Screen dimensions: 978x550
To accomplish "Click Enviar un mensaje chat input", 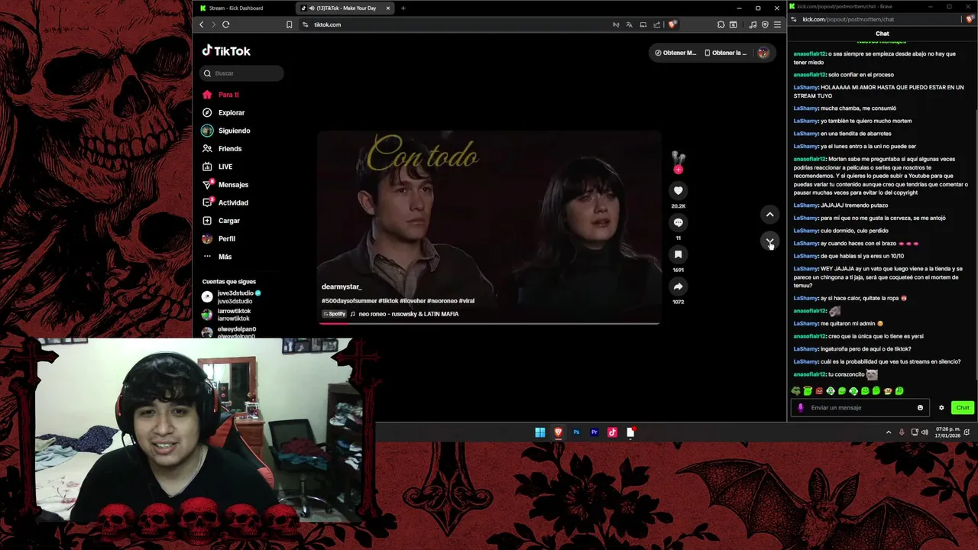I will (861, 408).
